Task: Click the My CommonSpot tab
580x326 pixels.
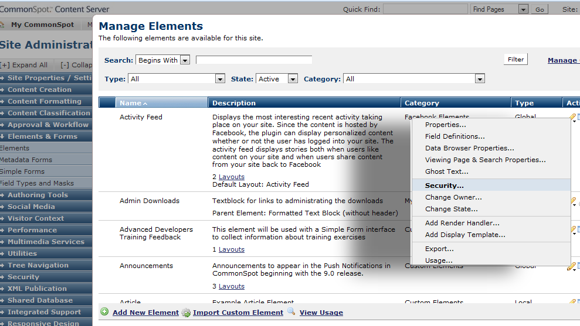Action: [42, 25]
